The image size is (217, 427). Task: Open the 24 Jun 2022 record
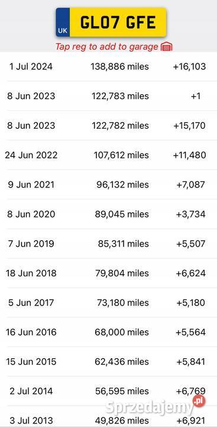[108, 155]
